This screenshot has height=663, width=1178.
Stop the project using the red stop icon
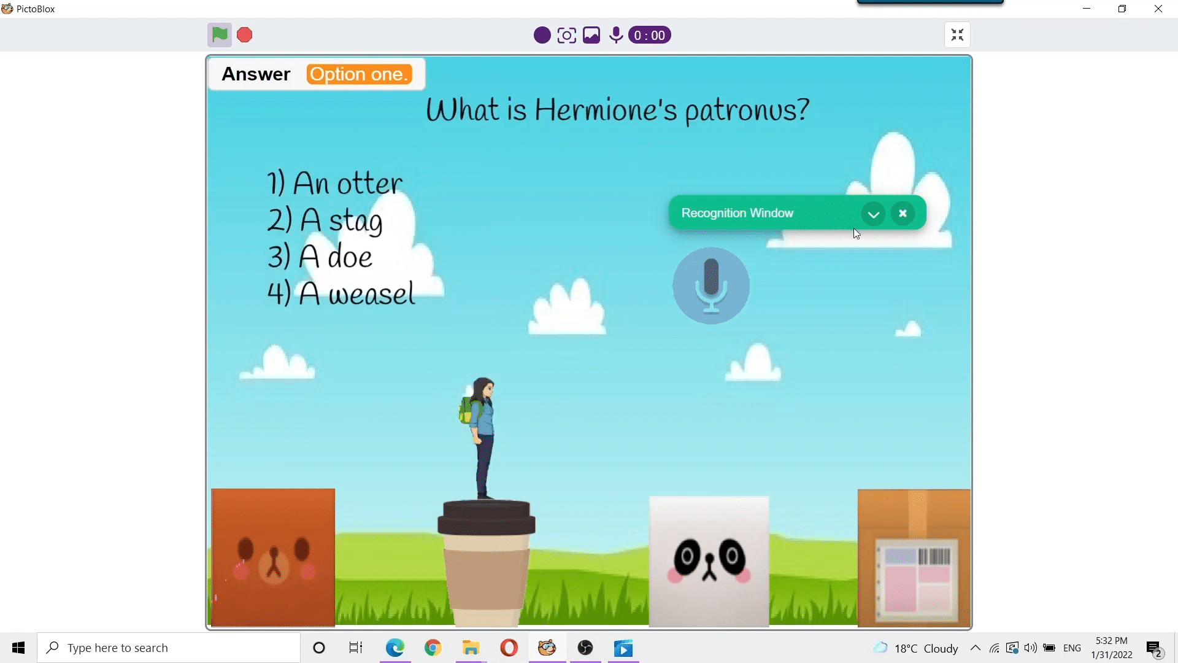(244, 35)
